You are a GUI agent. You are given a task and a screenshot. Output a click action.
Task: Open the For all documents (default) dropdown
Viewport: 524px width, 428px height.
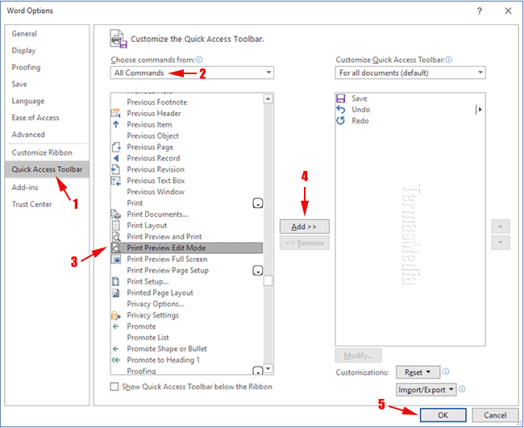click(x=410, y=73)
